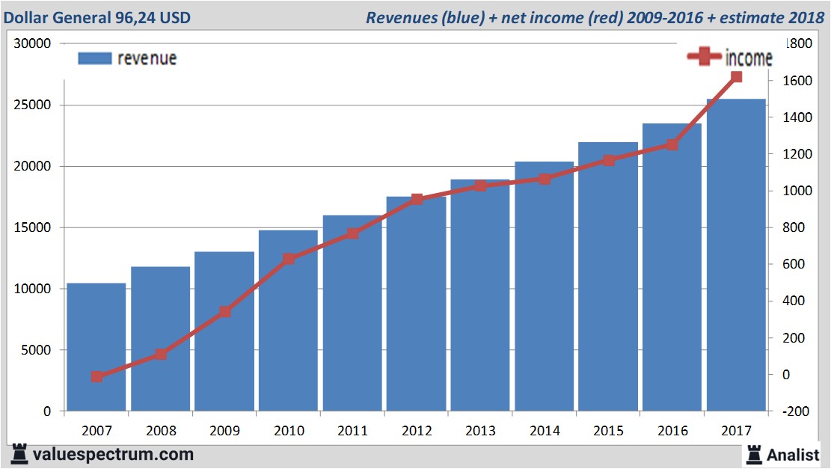Viewport: 831px width, 469px height.
Task: Click the 1000 income axis label
Action: (x=797, y=191)
